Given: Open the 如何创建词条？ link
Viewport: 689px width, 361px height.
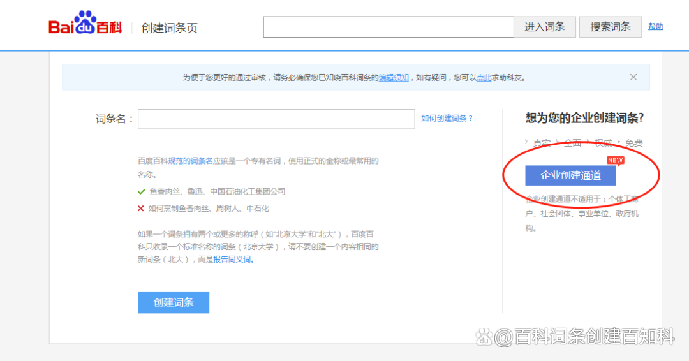Looking at the screenshot, I should pos(447,119).
